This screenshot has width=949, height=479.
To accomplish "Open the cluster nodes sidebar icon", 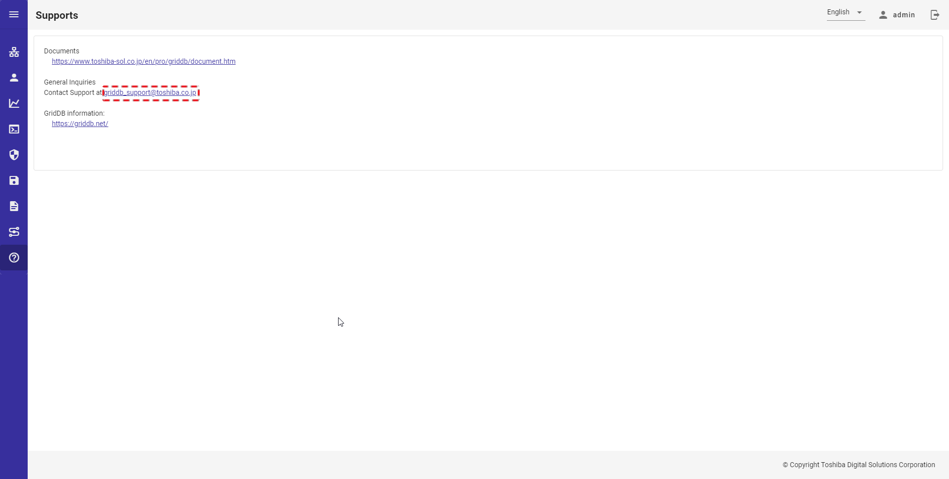I will coord(14,52).
